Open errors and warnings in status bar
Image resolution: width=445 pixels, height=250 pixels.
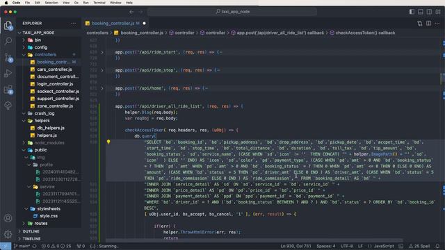[56, 246]
